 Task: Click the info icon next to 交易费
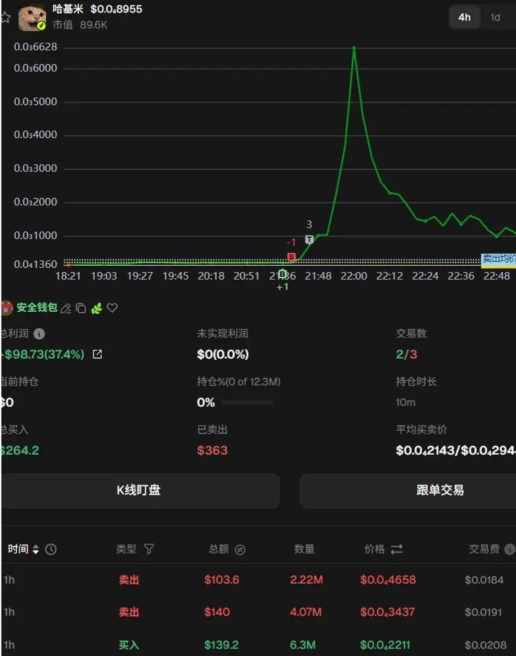pyautogui.click(x=510, y=550)
